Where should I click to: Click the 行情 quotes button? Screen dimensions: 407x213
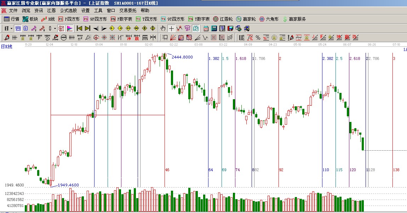11,19
